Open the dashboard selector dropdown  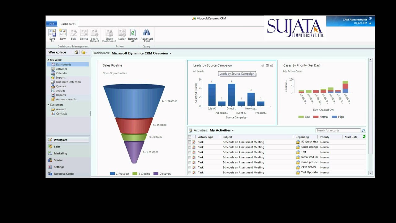171,53
